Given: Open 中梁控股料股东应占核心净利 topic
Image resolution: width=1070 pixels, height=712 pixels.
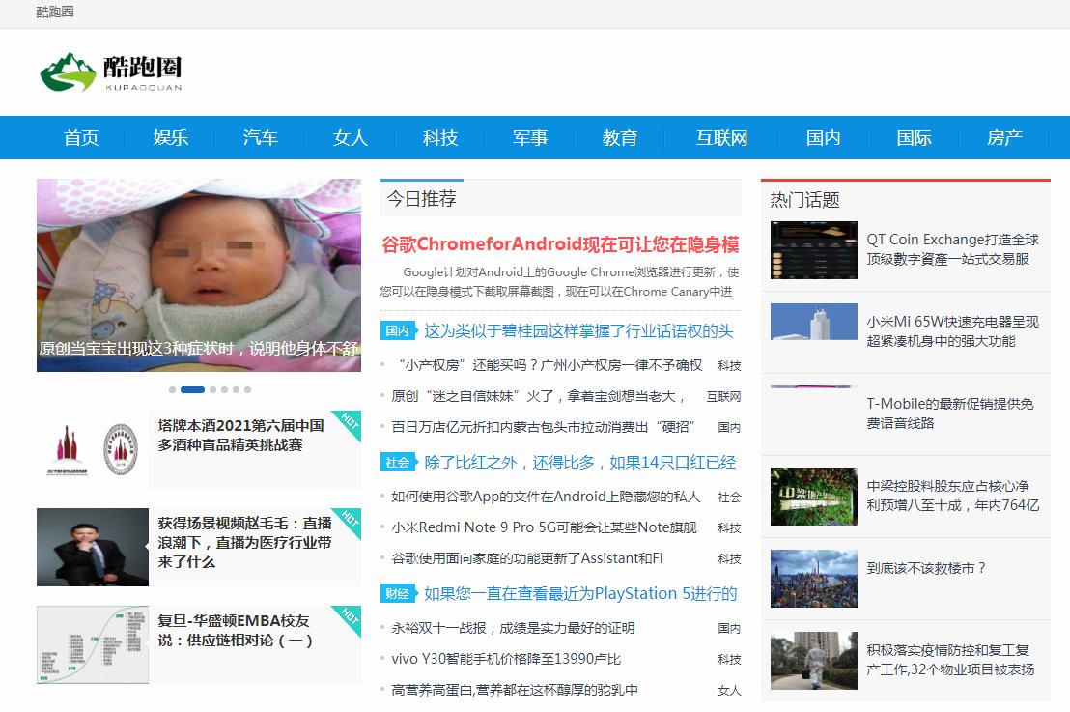Looking at the screenshot, I should (x=952, y=496).
